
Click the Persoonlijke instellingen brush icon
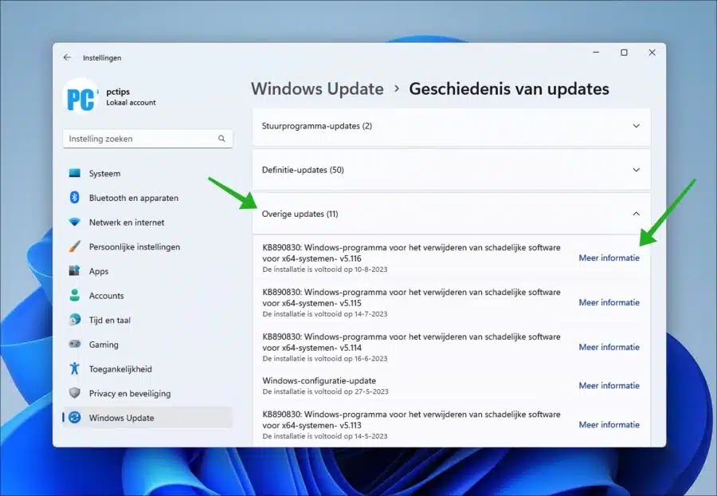pyautogui.click(x=75, y=246)
